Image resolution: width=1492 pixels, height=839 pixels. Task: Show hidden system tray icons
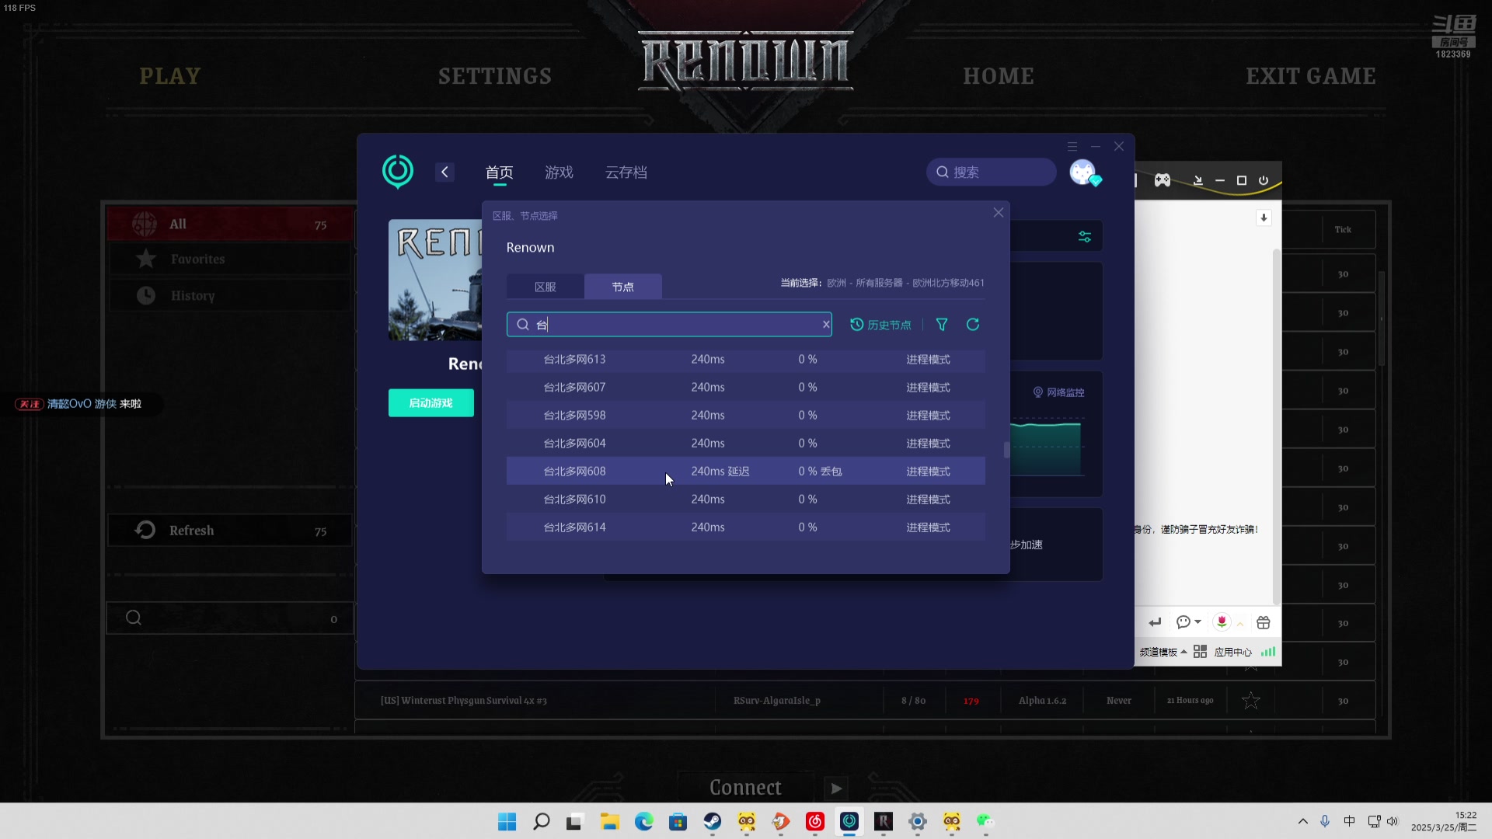tap(1303, 822)
